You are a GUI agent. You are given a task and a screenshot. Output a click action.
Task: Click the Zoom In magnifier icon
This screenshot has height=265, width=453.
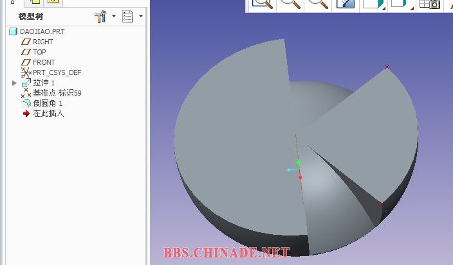pos(290,3)
